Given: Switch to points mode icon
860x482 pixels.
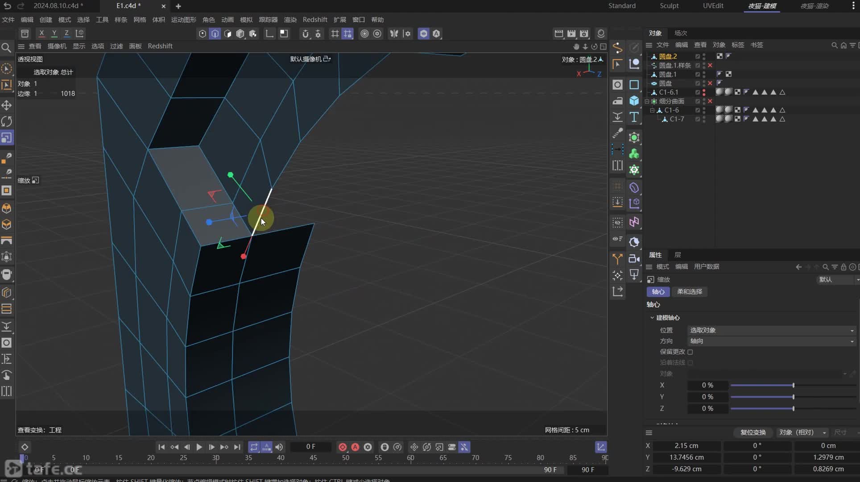Looking at the screenshot, I should (x=203, y=34).
